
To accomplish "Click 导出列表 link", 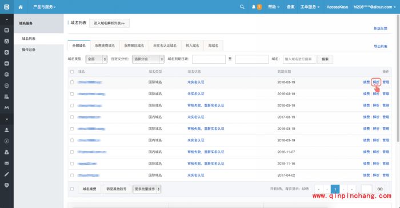I will point(381,46).
